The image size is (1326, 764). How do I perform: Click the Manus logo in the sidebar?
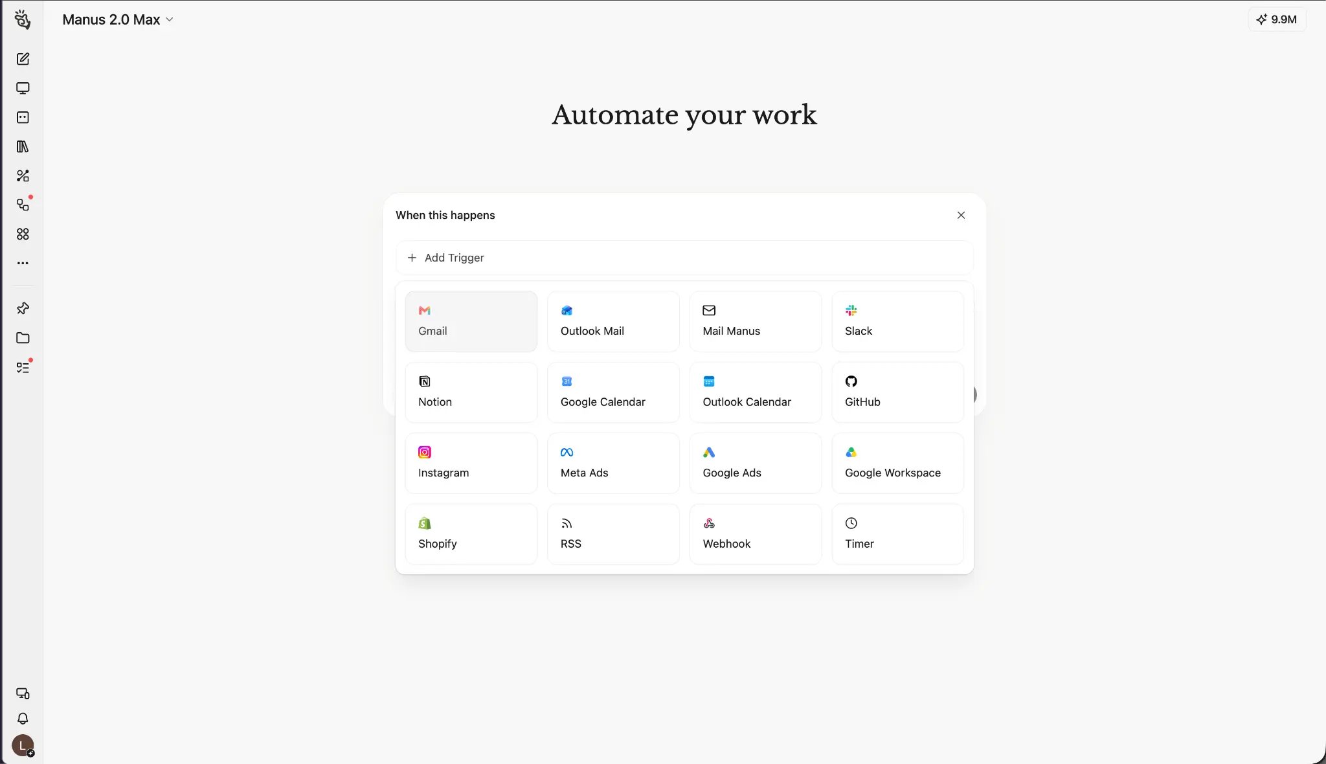click(x=23, y=20)
